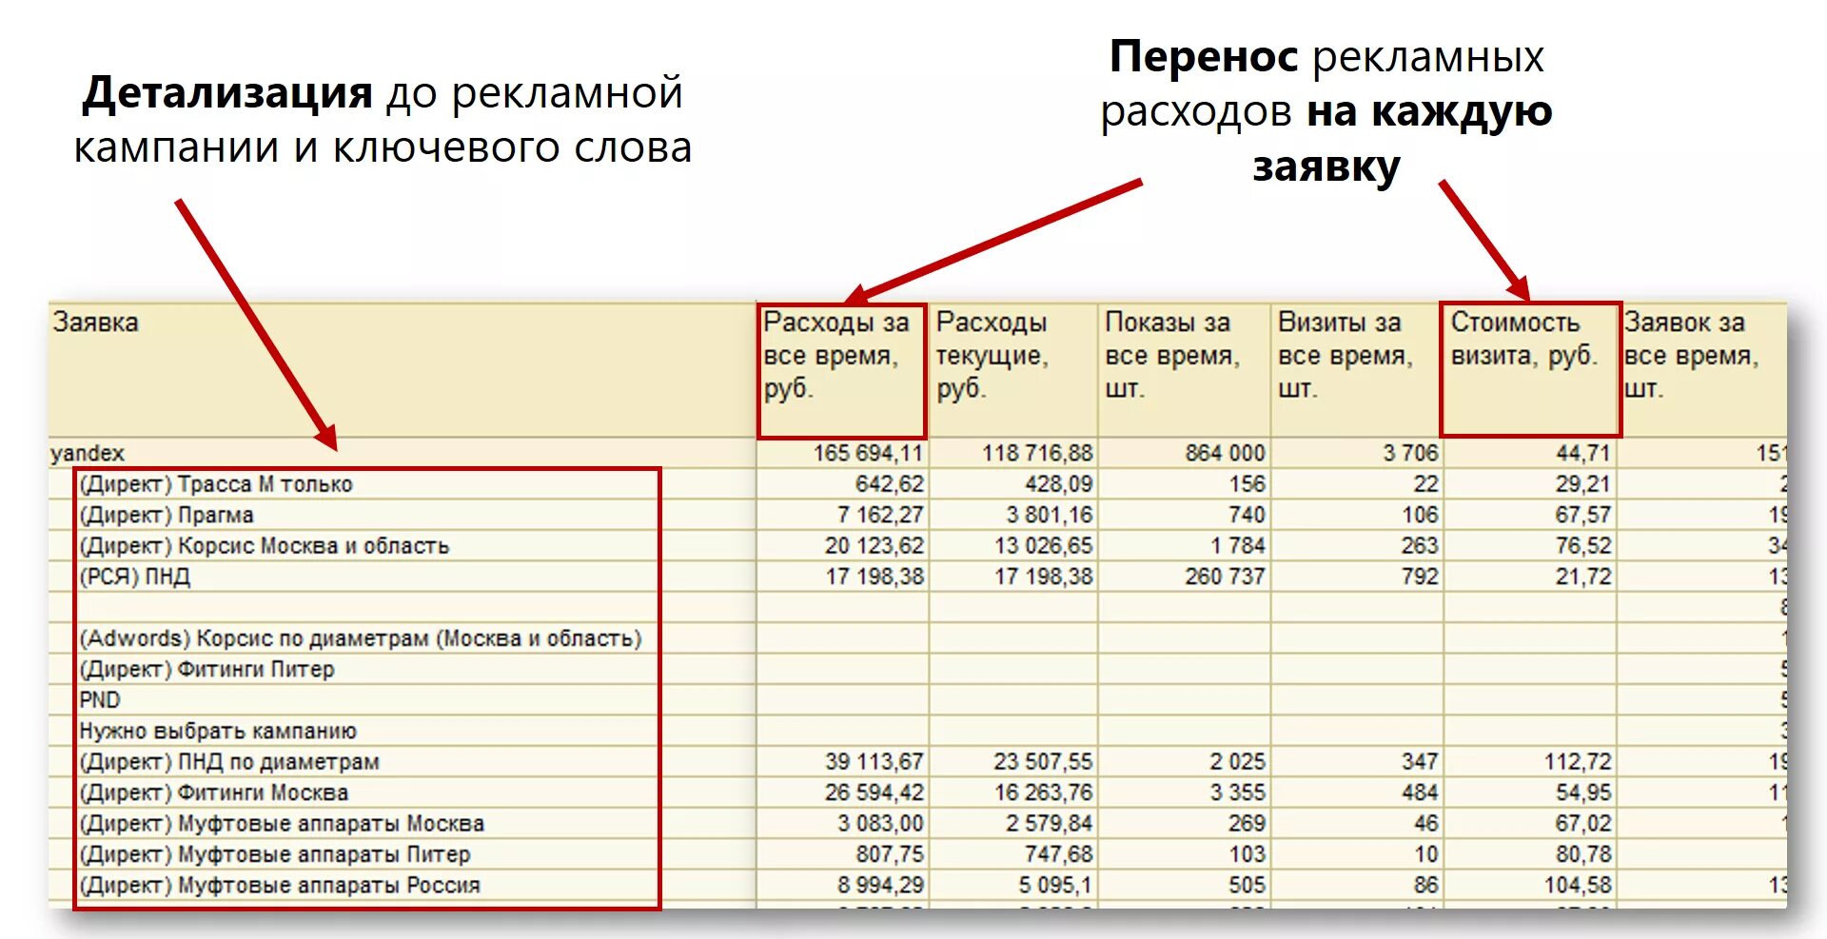Viewport: 1827px width, 939px height.
Task: Click the "Стоимость визита, руб." column header
Action: (1530, 370)
